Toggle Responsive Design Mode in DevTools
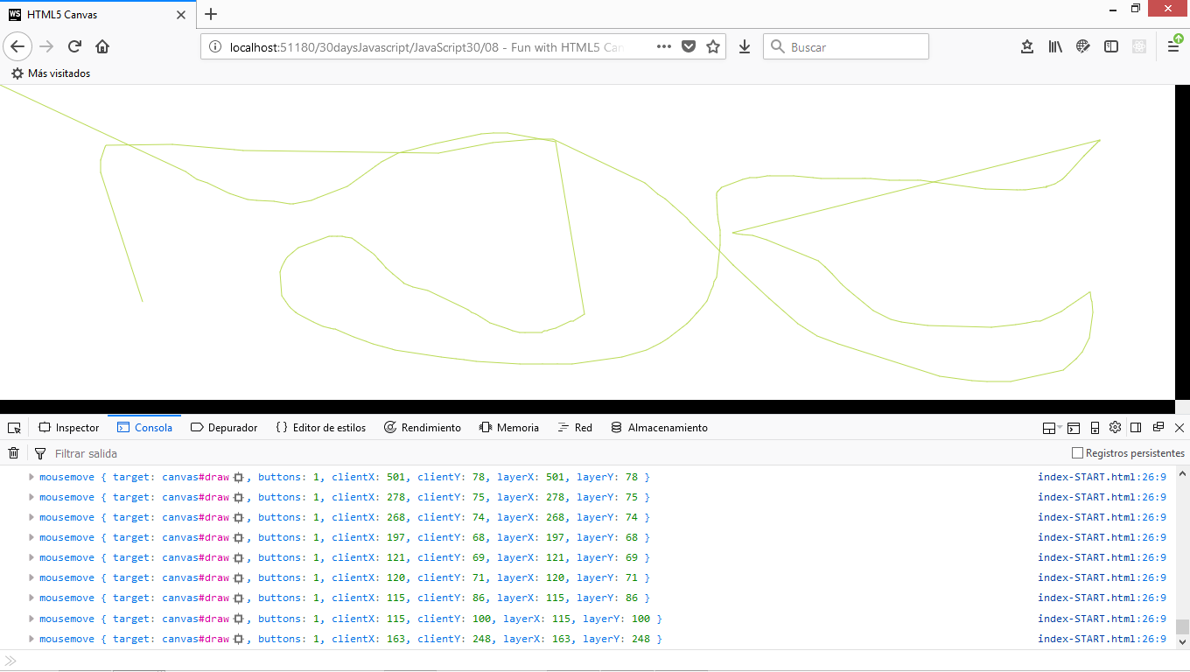 pyautogui.click(x=1095, y=428)
